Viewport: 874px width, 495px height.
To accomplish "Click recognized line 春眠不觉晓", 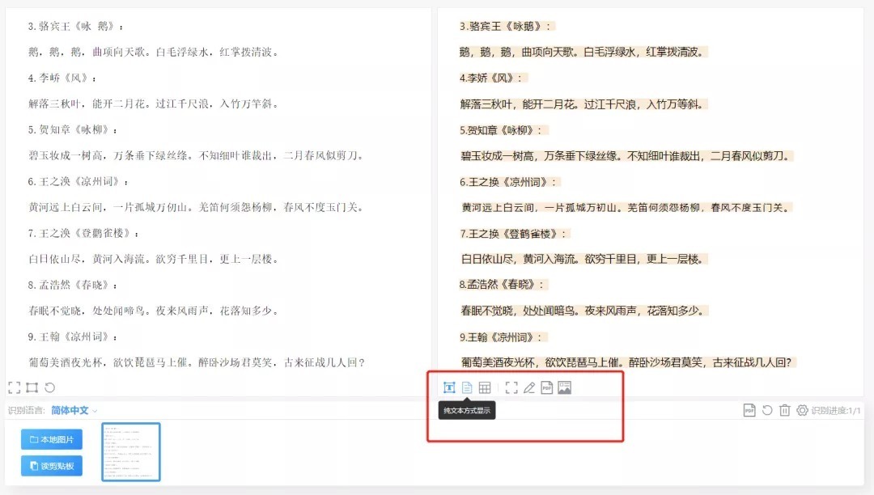I will 584,311.
